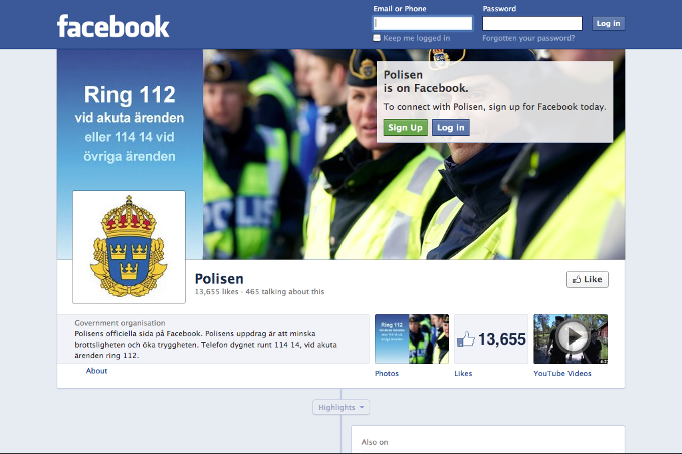Viewport: 682px width, 454px height.
Task: Open the Polisen page title link
Action: 218,278
